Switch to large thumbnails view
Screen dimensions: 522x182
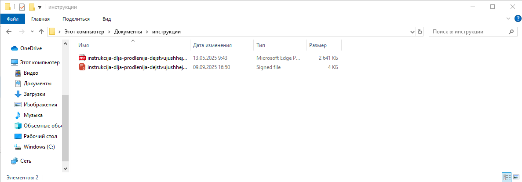516,177
